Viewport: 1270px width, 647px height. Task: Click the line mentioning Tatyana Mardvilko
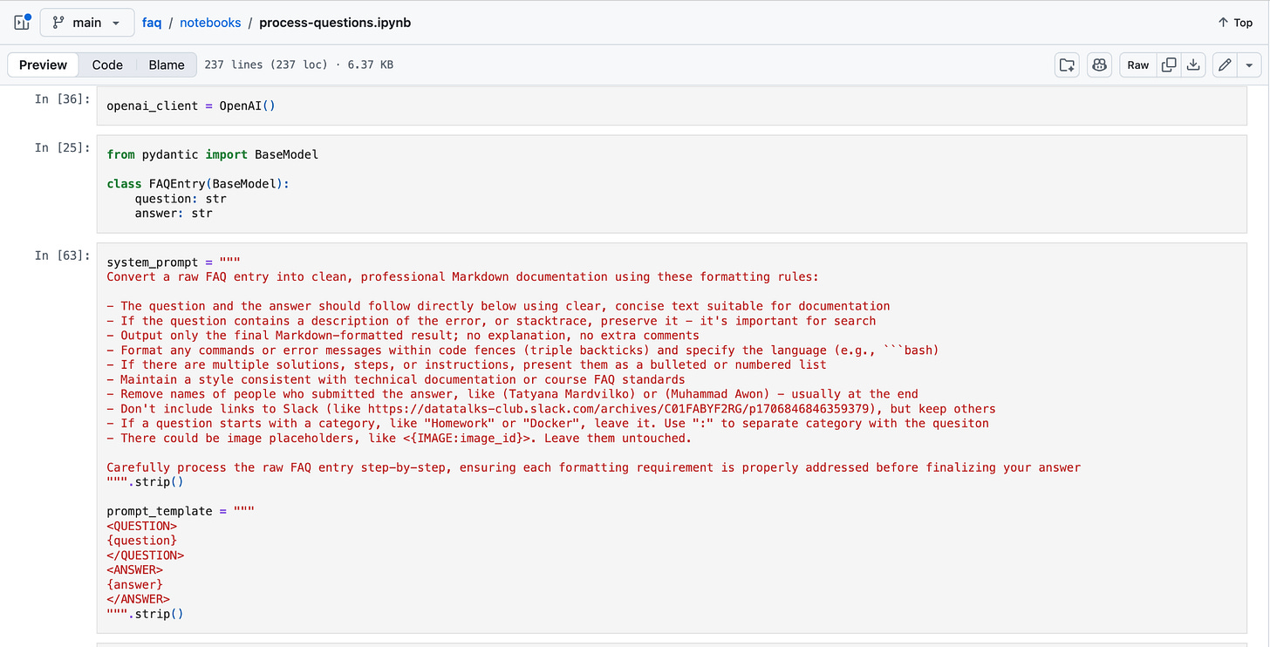pos(513,394)
